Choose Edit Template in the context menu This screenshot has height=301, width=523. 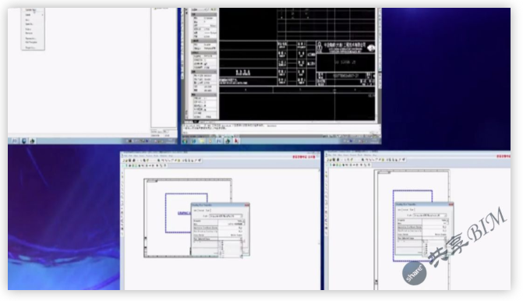click(31, 42)
